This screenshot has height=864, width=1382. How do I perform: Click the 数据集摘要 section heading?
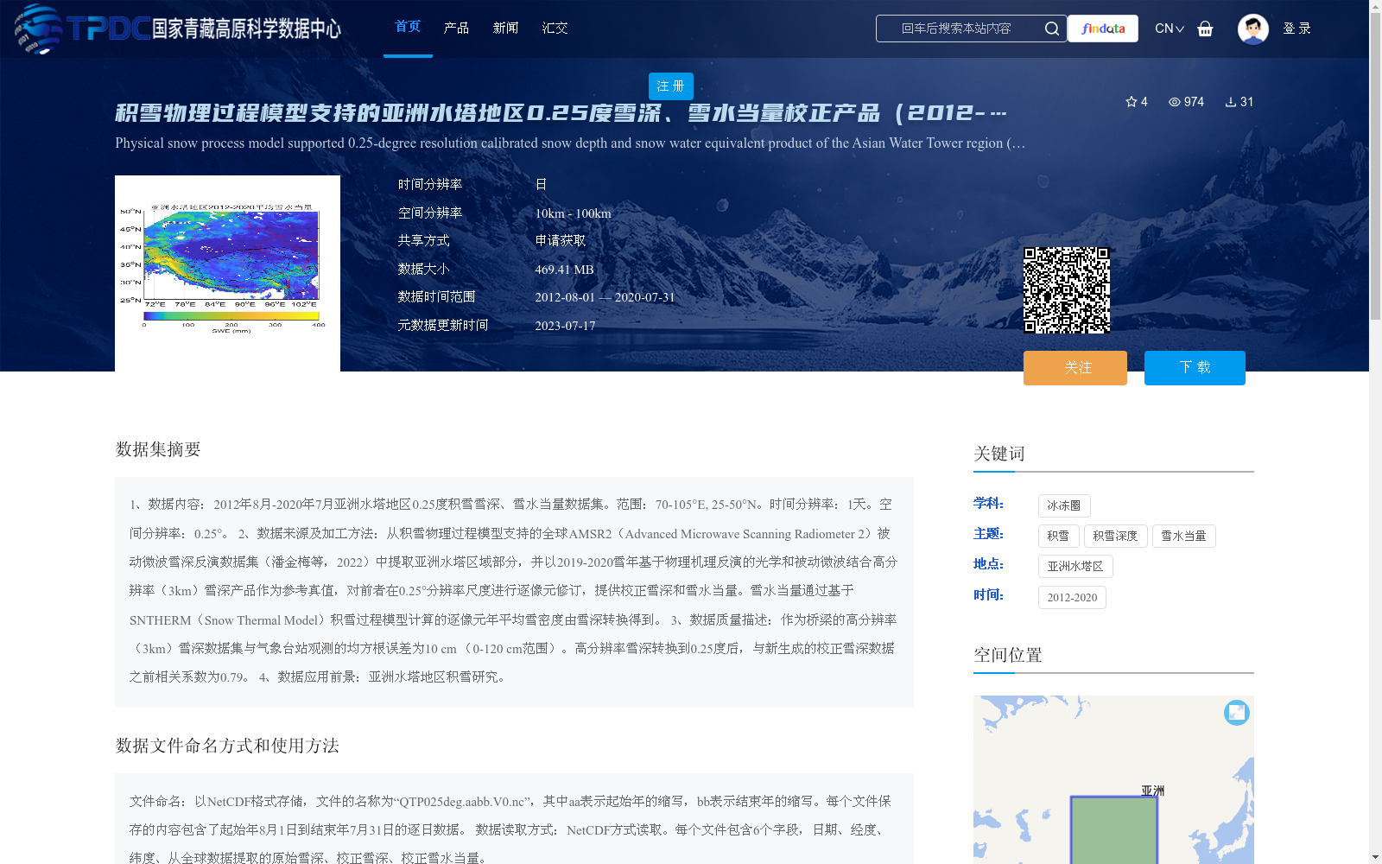(158, 449)
